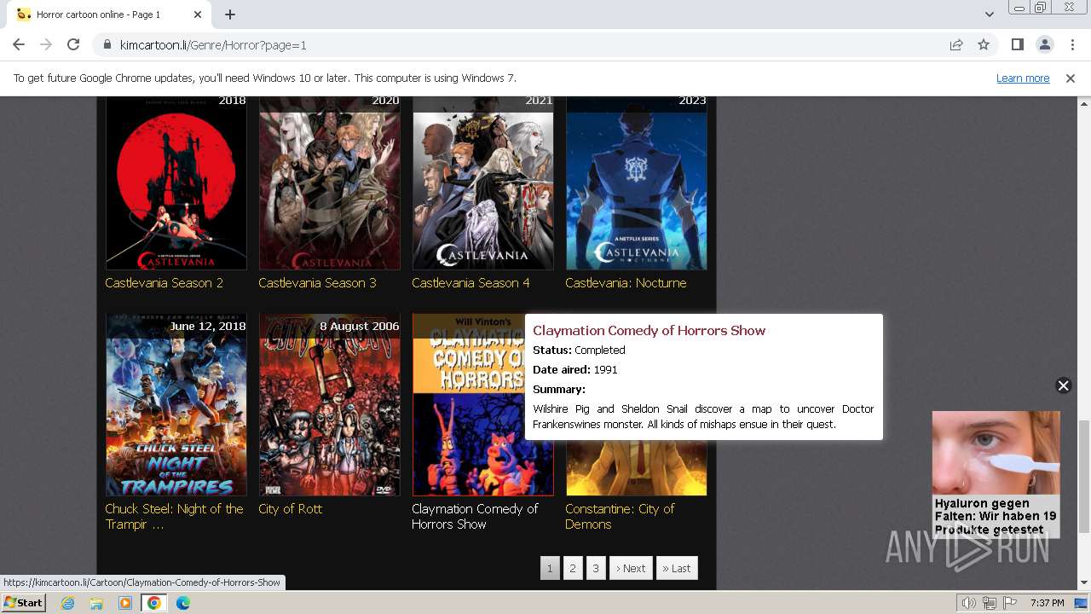The image size is (1091, 614).
Task: Reload the current page
Action: 73,45
